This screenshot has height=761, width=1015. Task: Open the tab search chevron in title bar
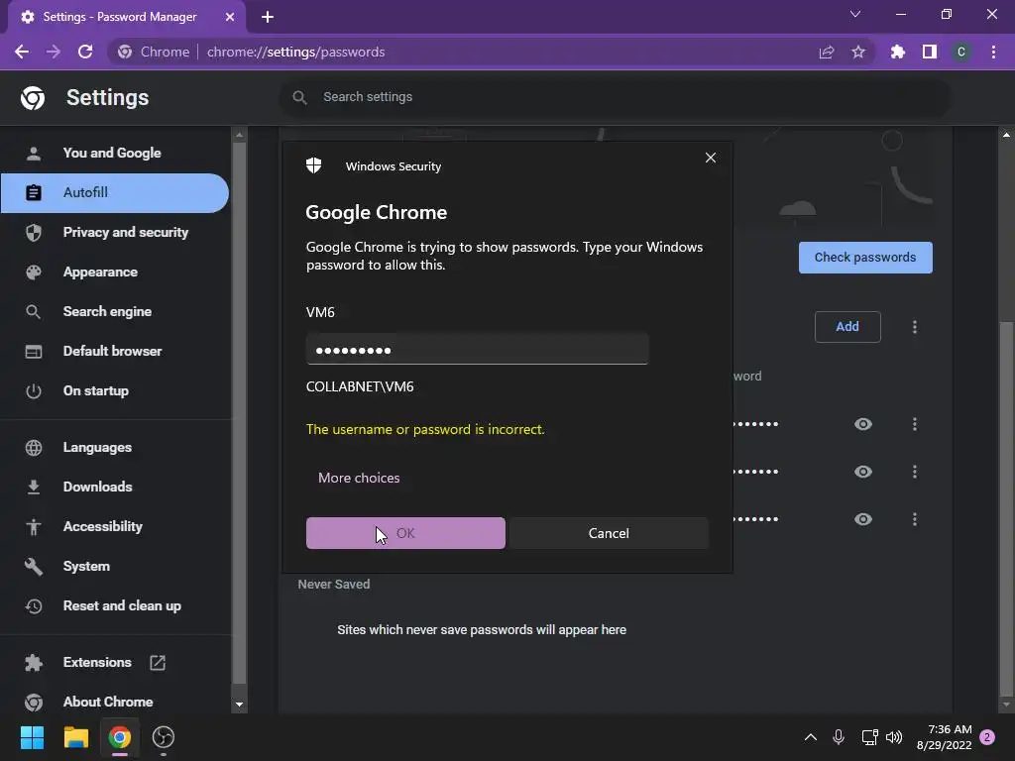click(x=855, y=14)
